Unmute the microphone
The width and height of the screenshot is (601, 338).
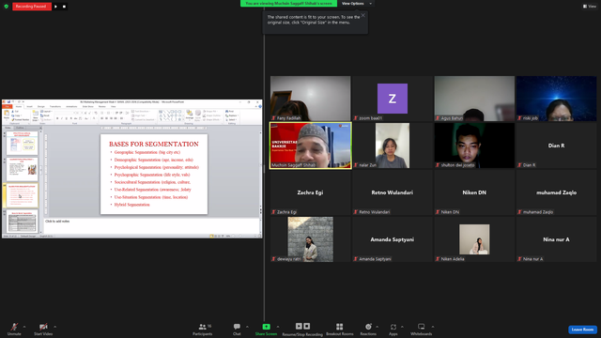pos(14,329)
